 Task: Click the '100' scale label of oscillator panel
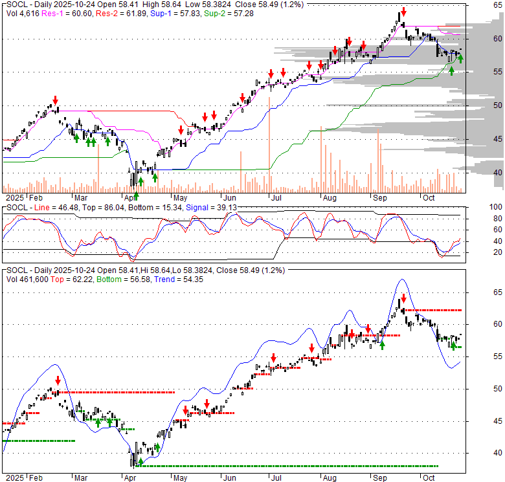click(496, 207)
